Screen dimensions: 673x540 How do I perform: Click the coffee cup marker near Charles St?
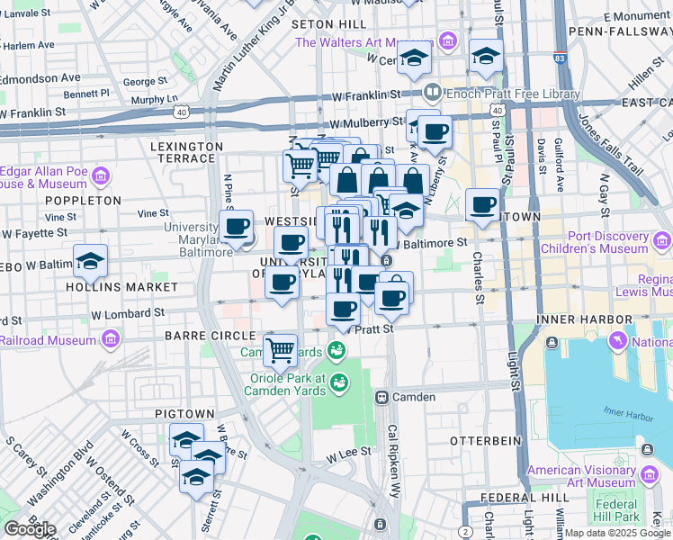coord(482,206)
